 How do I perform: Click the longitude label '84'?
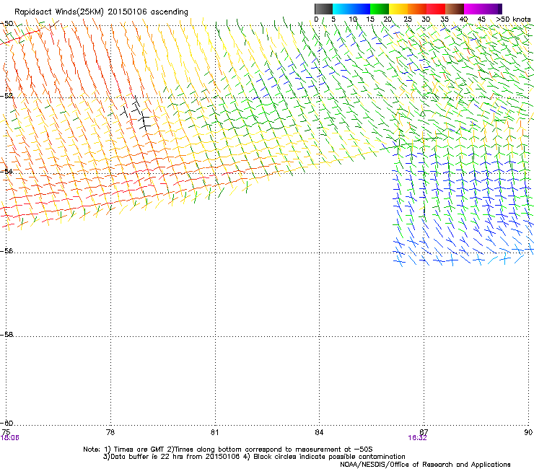(x=319, y=432)
